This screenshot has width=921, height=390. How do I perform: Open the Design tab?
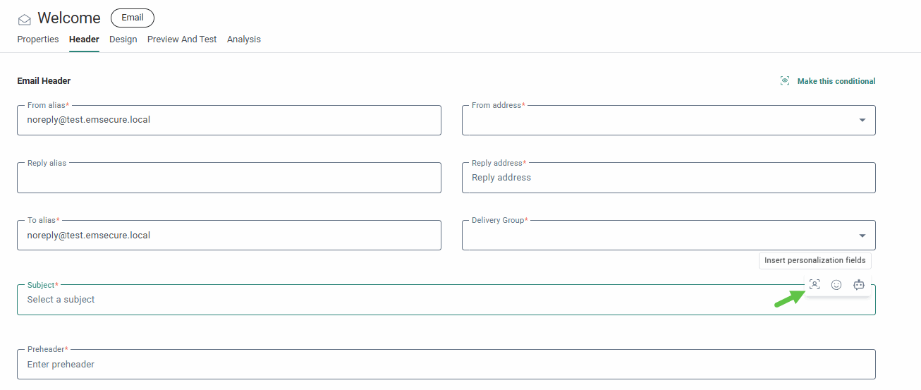click(x=123, y=39)
